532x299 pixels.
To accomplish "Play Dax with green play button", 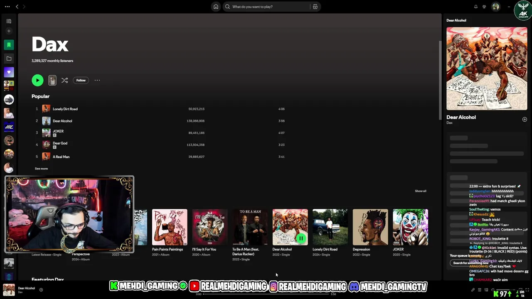I will [x=37, y=80].
